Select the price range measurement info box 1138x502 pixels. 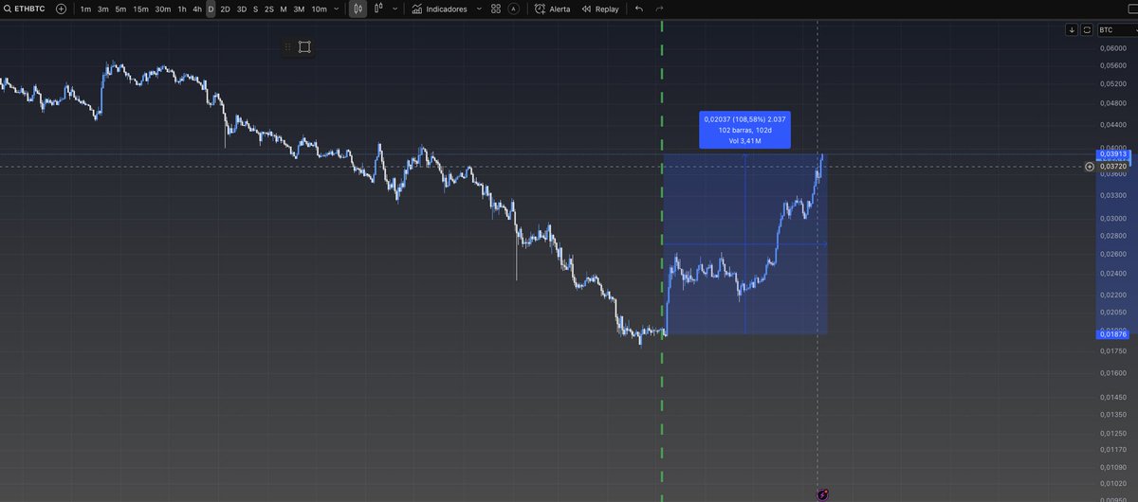pos(745,130)
